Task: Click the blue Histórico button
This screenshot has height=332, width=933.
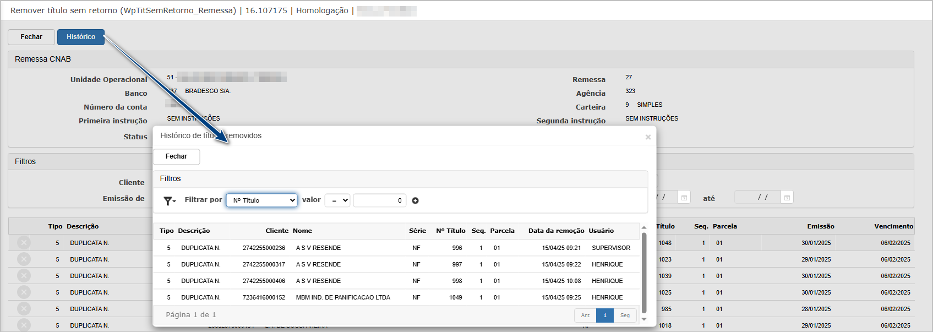Action: (x=81, y=37)
